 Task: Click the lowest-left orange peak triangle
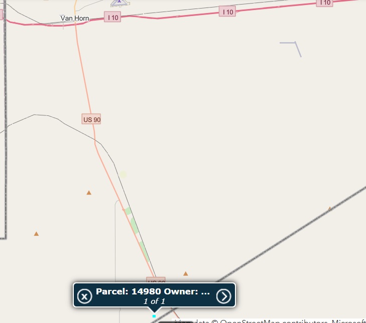click(x=36, y=234)
